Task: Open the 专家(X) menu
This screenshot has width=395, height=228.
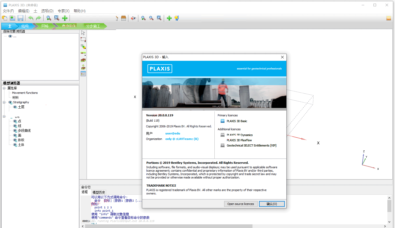Action: 64,11
